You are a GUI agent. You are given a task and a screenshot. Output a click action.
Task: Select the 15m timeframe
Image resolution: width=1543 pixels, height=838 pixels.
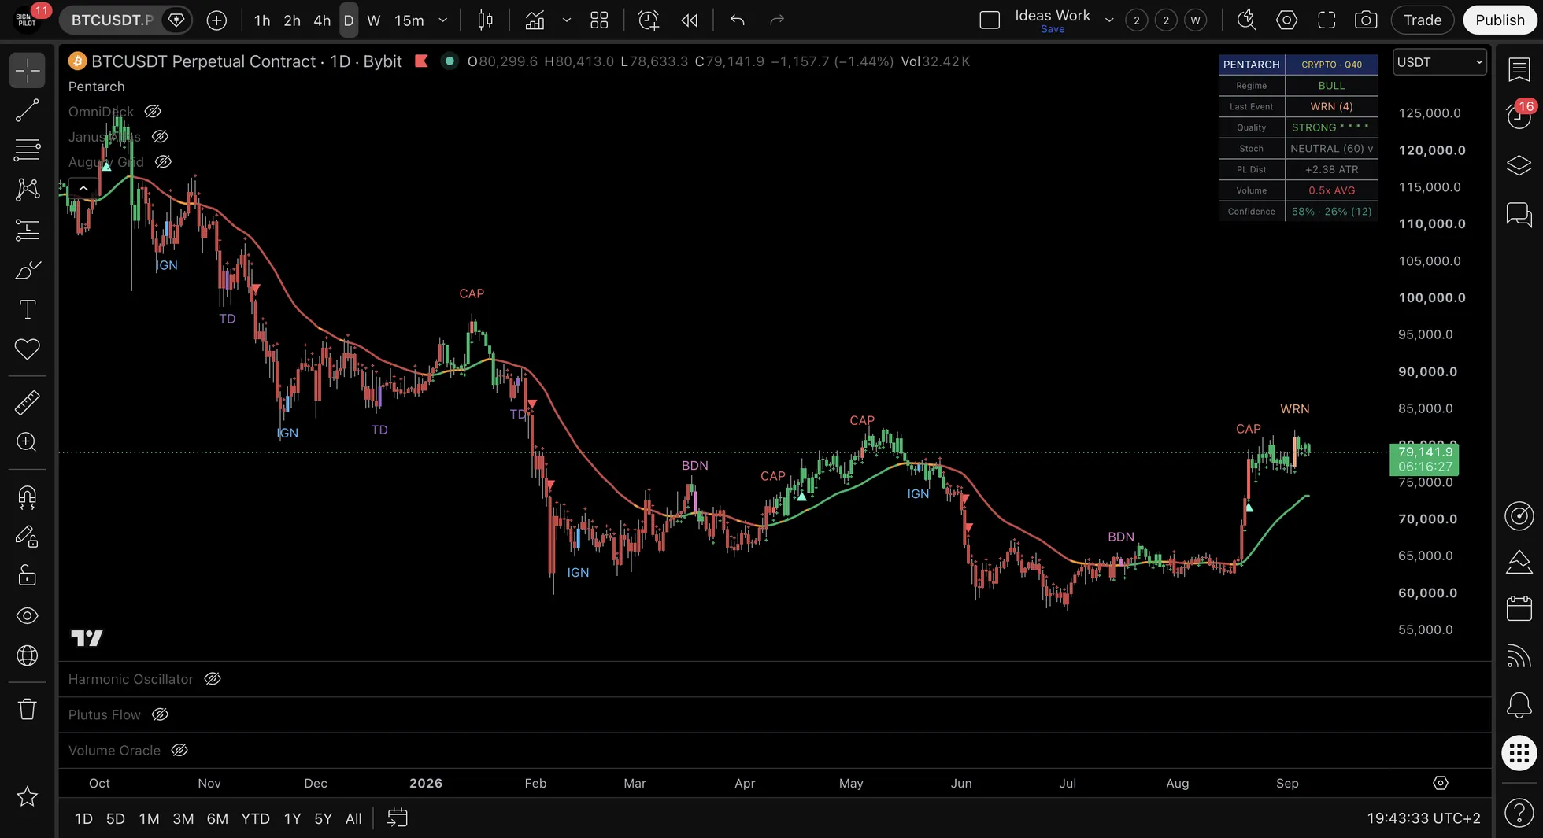point(409,20)
